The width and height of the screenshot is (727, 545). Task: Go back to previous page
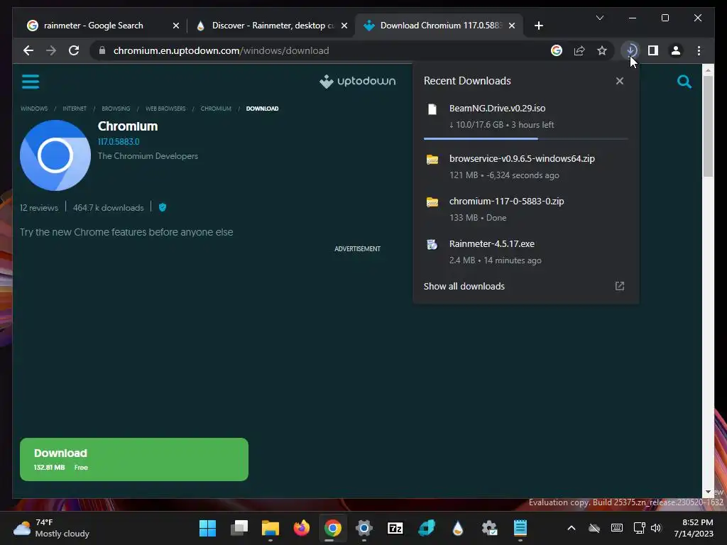click(28, 50)
